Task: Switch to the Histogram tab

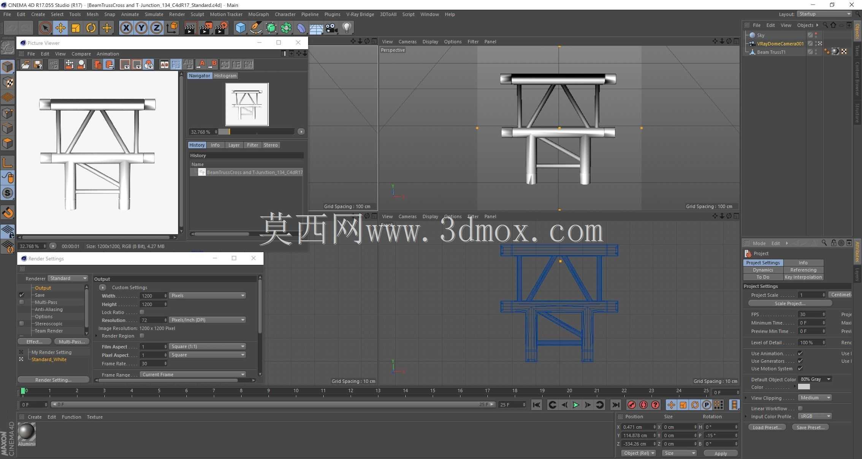Action: point(225,76)
